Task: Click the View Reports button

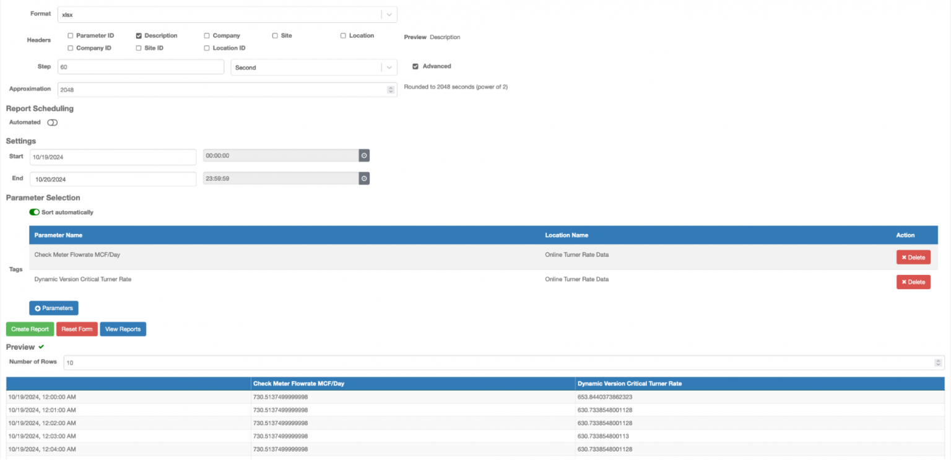Action: [123, 329]
